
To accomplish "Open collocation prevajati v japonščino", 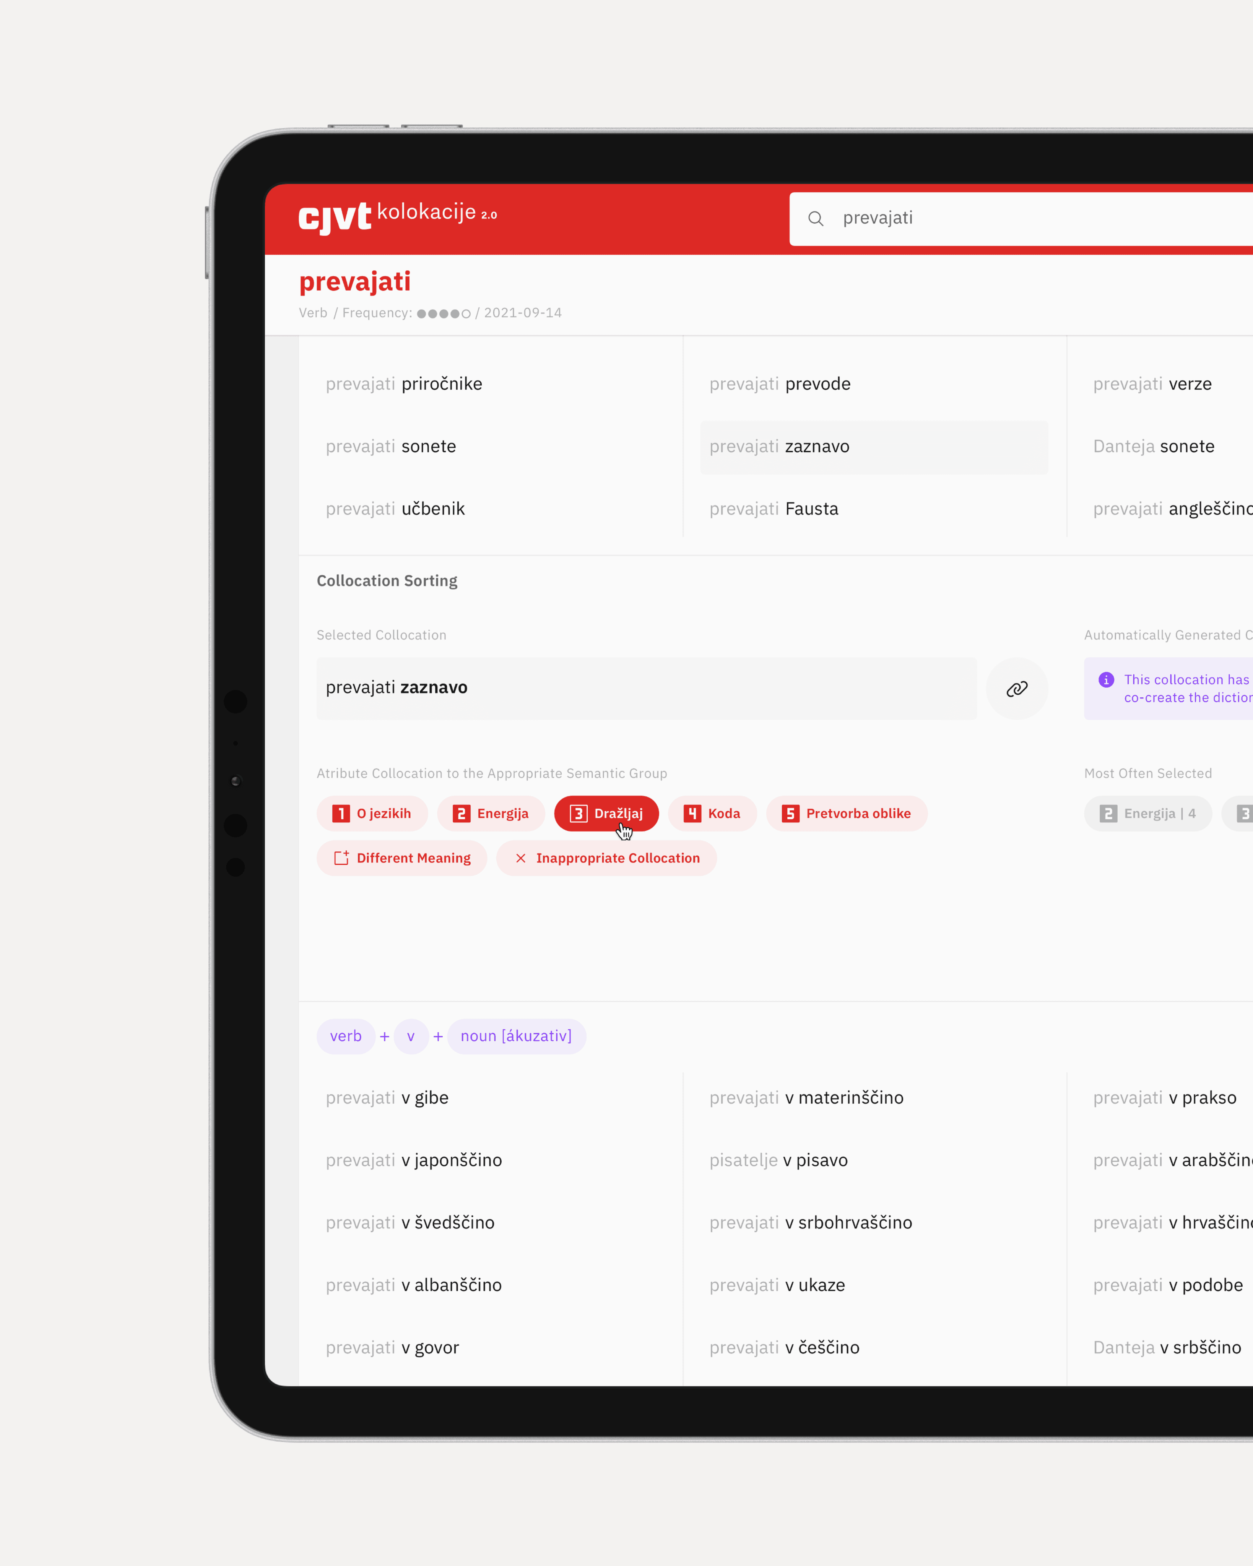I will coord(414,1160).
